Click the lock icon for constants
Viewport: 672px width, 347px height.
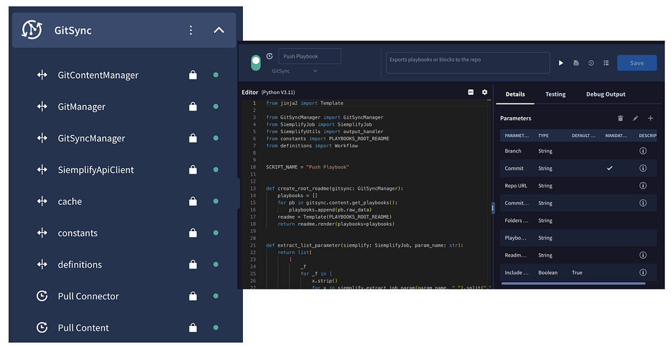tap(193, 233)
